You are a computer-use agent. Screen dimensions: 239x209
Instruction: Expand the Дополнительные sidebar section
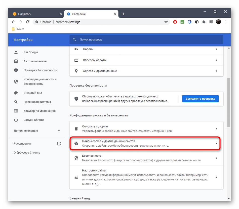click(x=37, y=131)
